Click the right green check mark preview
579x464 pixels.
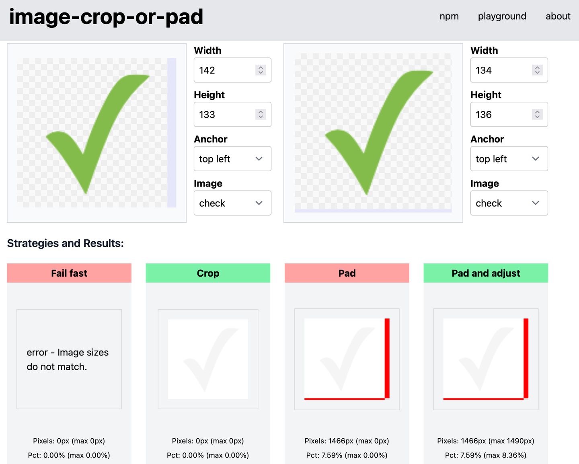373,133
